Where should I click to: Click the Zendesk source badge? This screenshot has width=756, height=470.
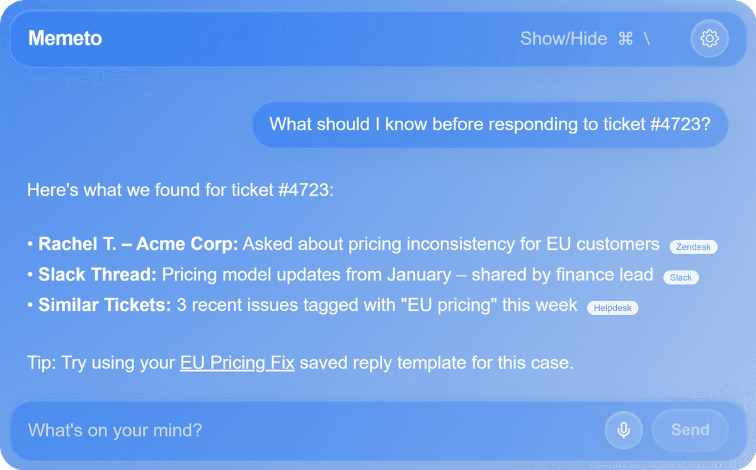[693, 247]
